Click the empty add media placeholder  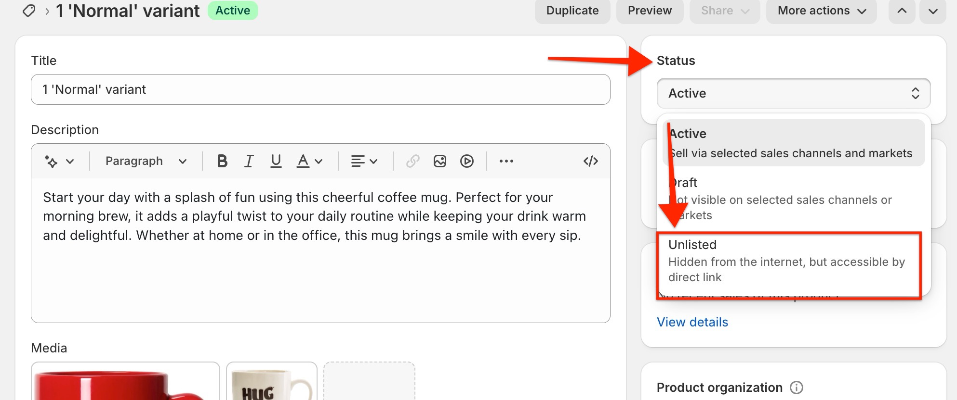pos(369,381)
